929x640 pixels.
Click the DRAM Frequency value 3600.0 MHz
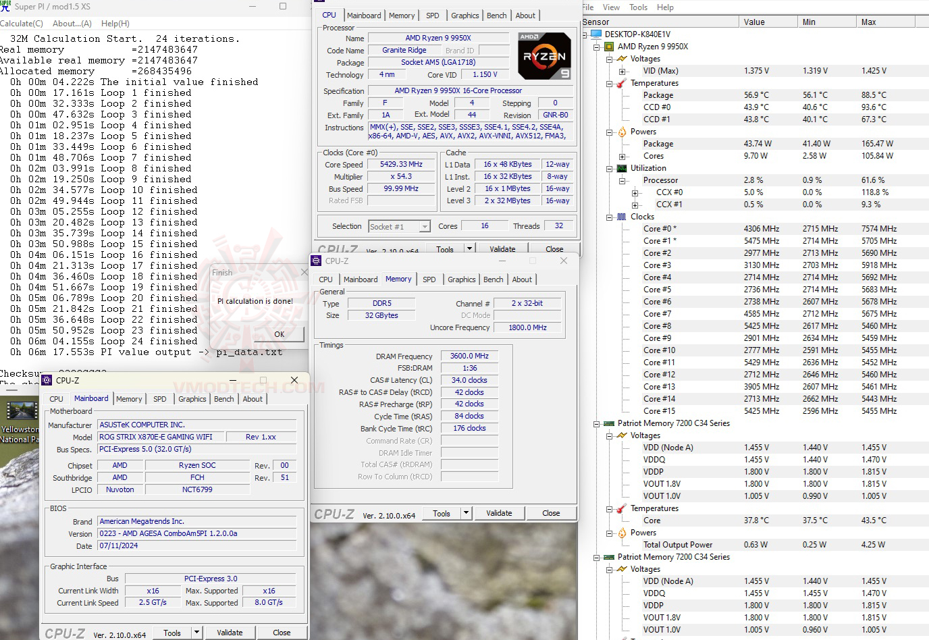(469, 356)
